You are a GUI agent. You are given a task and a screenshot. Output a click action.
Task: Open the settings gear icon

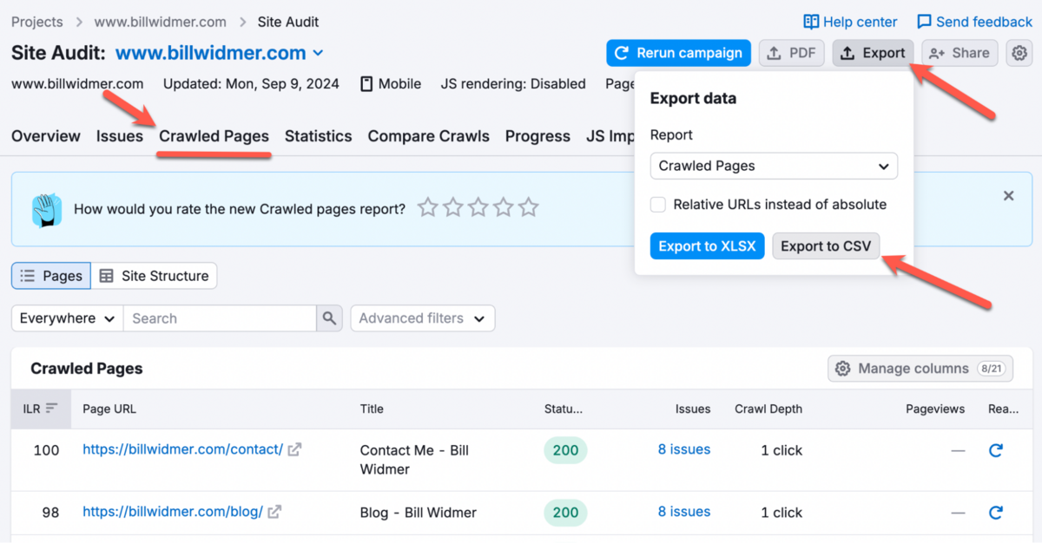(x=1019, y=53)
